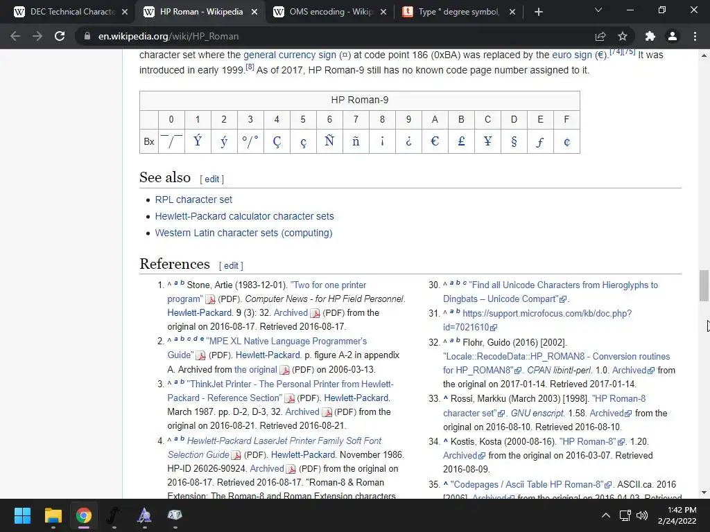Click the cent sign in the table
This screenshot has width=710, height=532.
tap(566, 142)
